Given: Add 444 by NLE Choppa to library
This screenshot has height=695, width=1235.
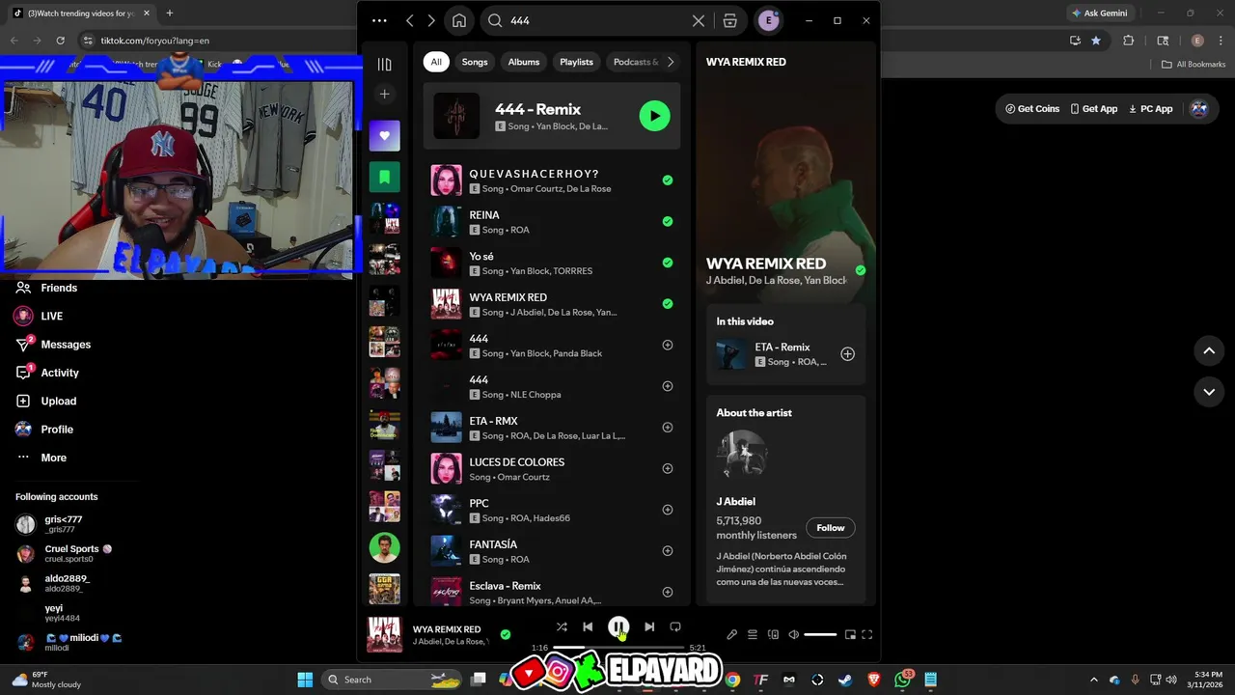Looking at the screenshot, I should (x=668, y=386).
